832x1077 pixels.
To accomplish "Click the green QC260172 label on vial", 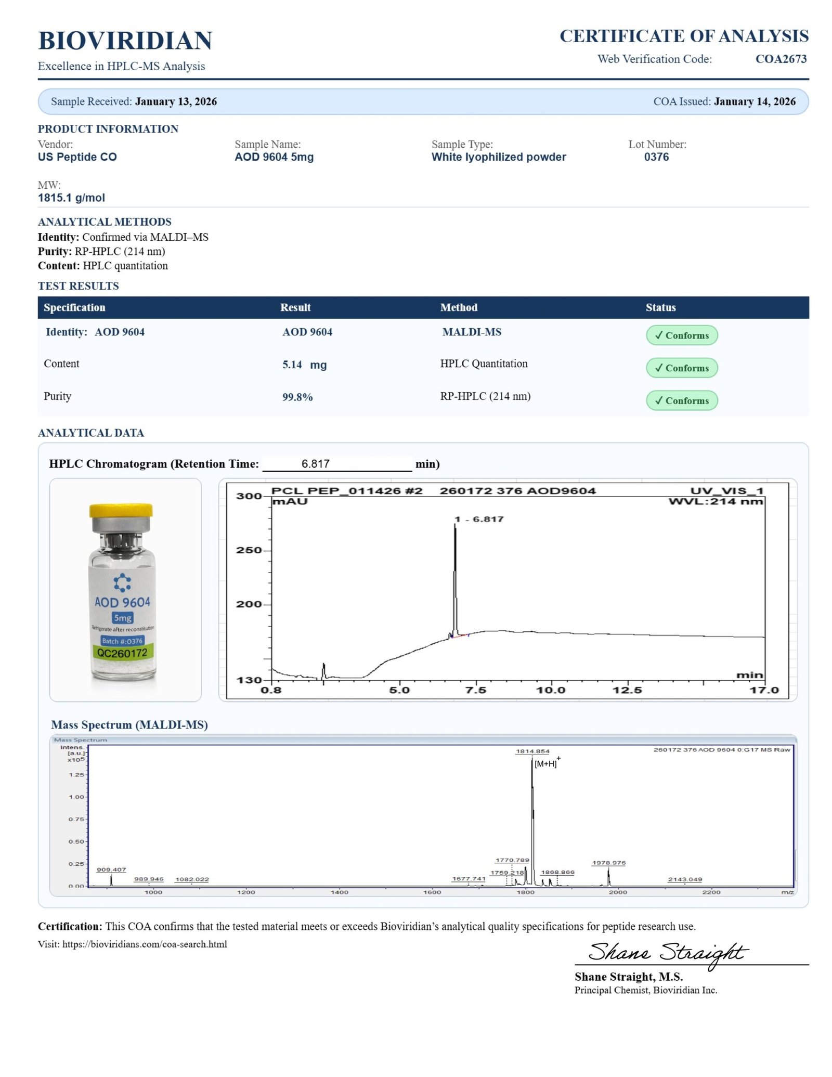I will (x=123, y=653).
